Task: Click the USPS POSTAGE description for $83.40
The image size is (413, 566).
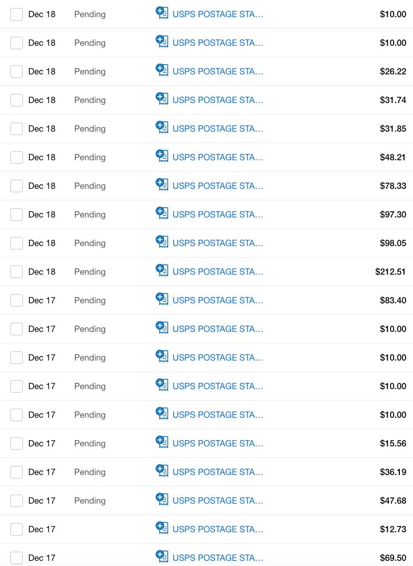Action: pyautogui.click(x=217, y=300)
